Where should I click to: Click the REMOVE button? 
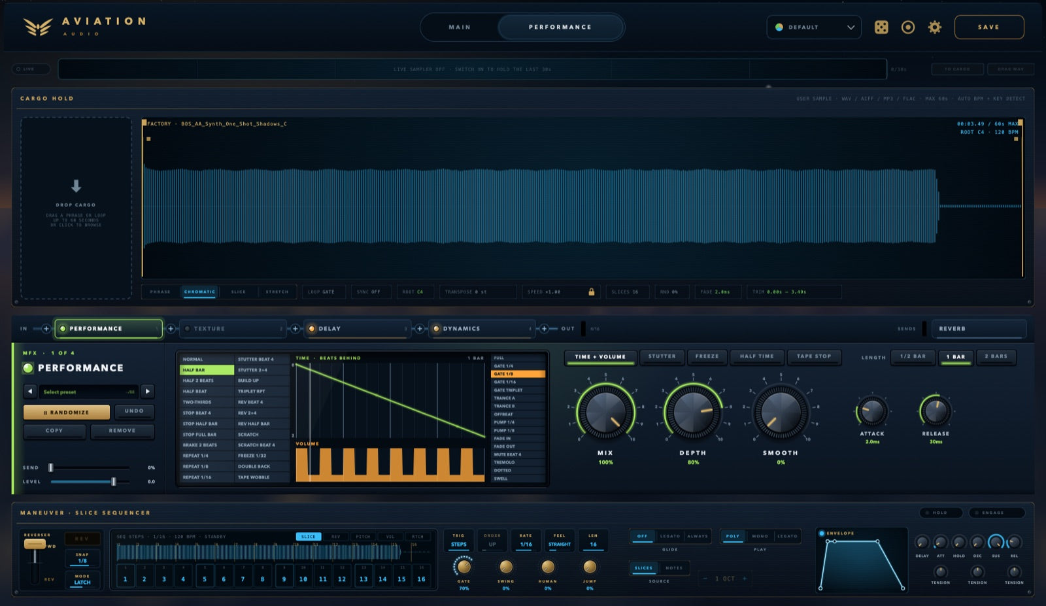[122, 431]
